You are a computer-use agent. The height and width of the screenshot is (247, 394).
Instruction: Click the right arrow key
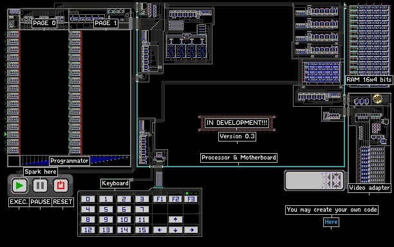coord(191,230)
